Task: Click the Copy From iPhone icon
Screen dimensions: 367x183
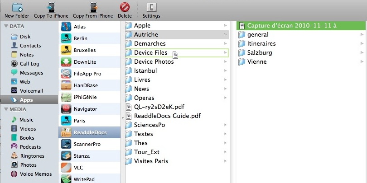Action: 93,7
